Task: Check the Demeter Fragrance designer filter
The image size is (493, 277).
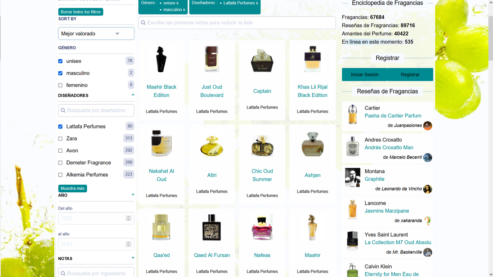Action: point(60,163)
